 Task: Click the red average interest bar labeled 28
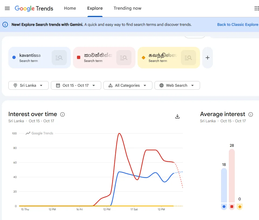click(232, 176)
